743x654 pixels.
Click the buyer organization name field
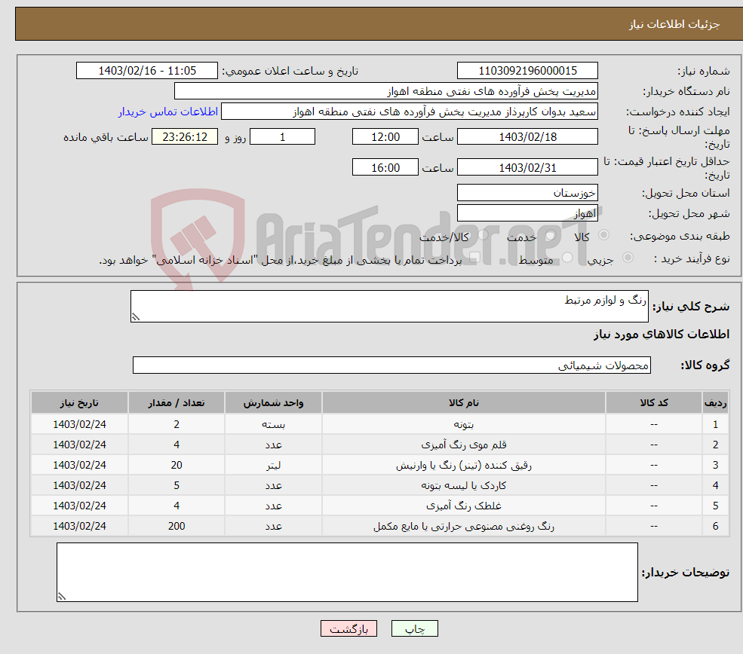(x=386, y=91)
